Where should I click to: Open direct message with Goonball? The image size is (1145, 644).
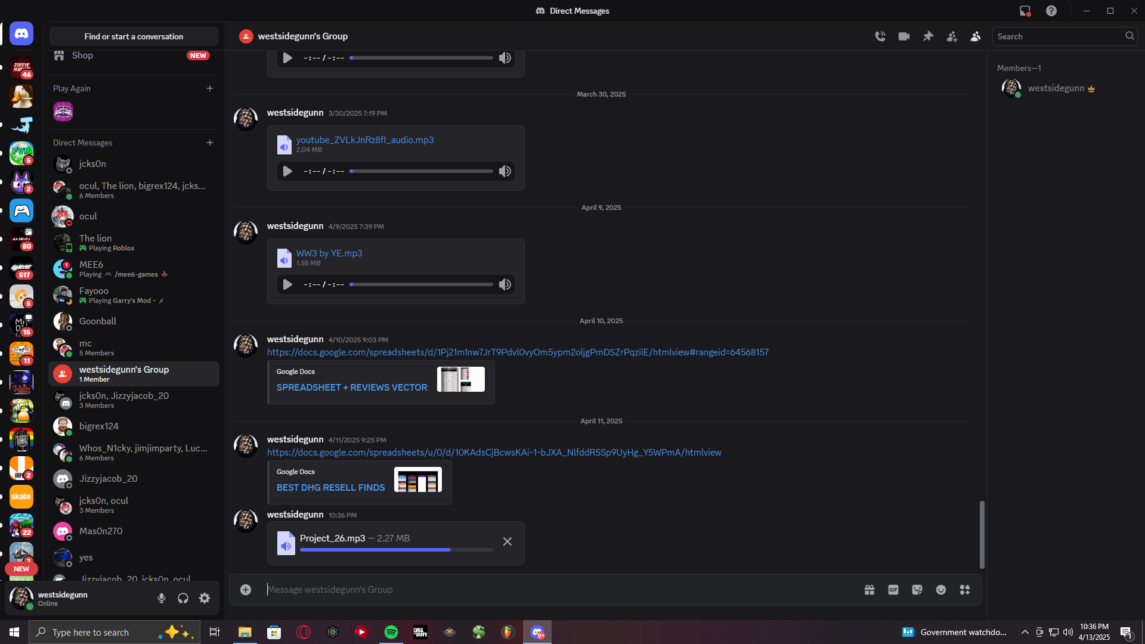[x=98, y=321]
